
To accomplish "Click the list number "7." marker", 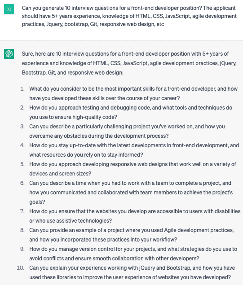I will tap(22, 211).
